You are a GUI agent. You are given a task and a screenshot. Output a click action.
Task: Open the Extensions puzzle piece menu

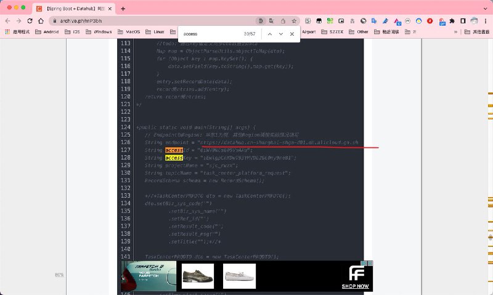(451, 20)
